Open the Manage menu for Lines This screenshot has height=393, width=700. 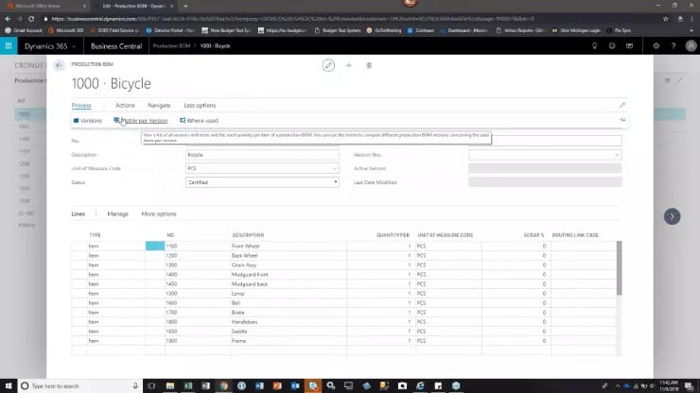coord(118,214)
